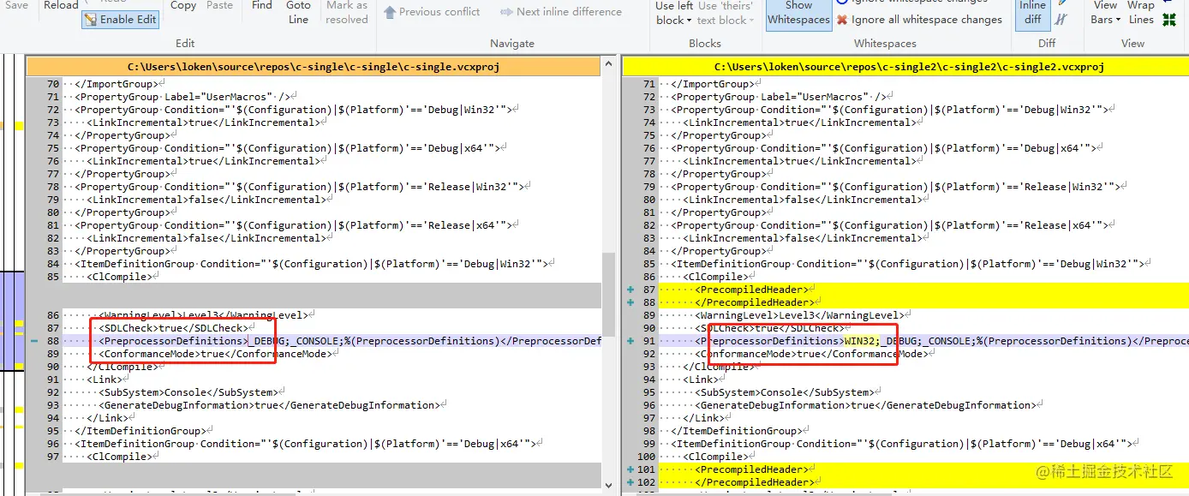Click the pencil icon beside Inline diff
Screen dimensions: 1189x496
tap(1062, 4)
